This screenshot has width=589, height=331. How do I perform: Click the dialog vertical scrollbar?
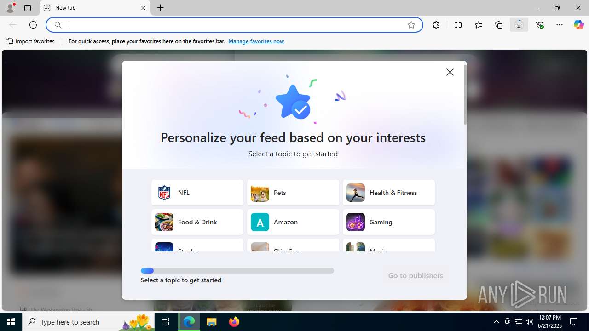pos(465,95)
